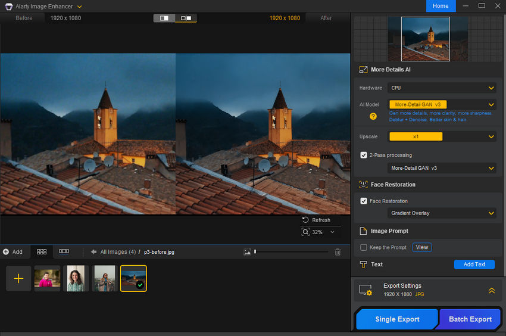Select the child in pink jacket thumbnail

[48, 278]
